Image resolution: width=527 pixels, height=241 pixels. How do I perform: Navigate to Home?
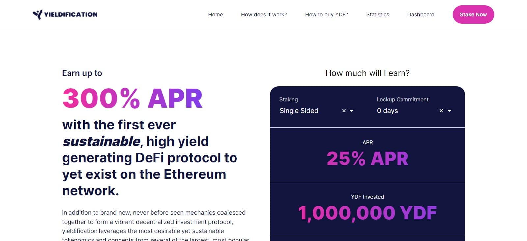click(x=215, y=14)
